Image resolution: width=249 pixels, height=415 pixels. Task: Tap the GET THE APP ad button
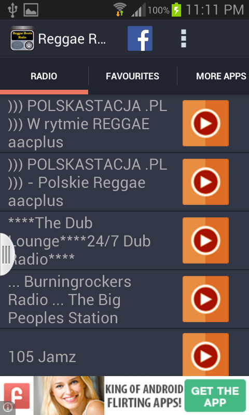click(x=215, y=396)
